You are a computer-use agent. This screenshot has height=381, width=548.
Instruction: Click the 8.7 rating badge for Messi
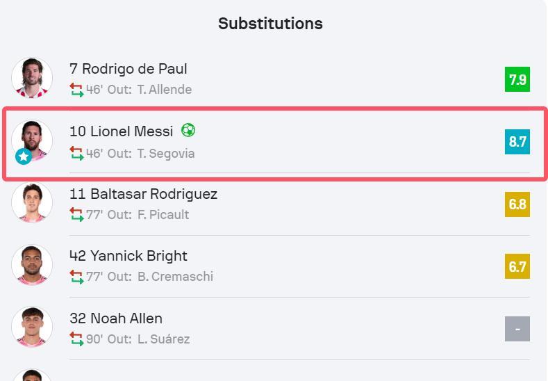[517, 141]
